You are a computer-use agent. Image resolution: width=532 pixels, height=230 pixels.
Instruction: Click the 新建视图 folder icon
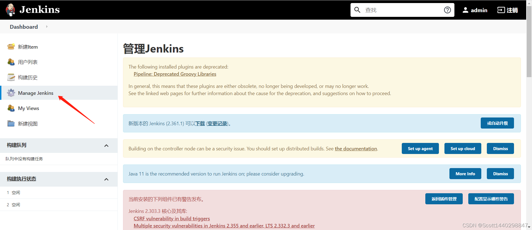[x=11, y=124]
